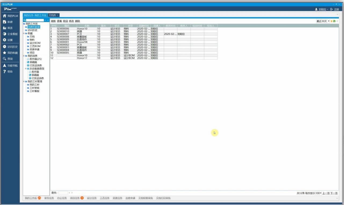Open 我的PLM home in the sidebar
The height and width of the screenshot is (205, 344).
pyautogui.click(x=10, y=16)
